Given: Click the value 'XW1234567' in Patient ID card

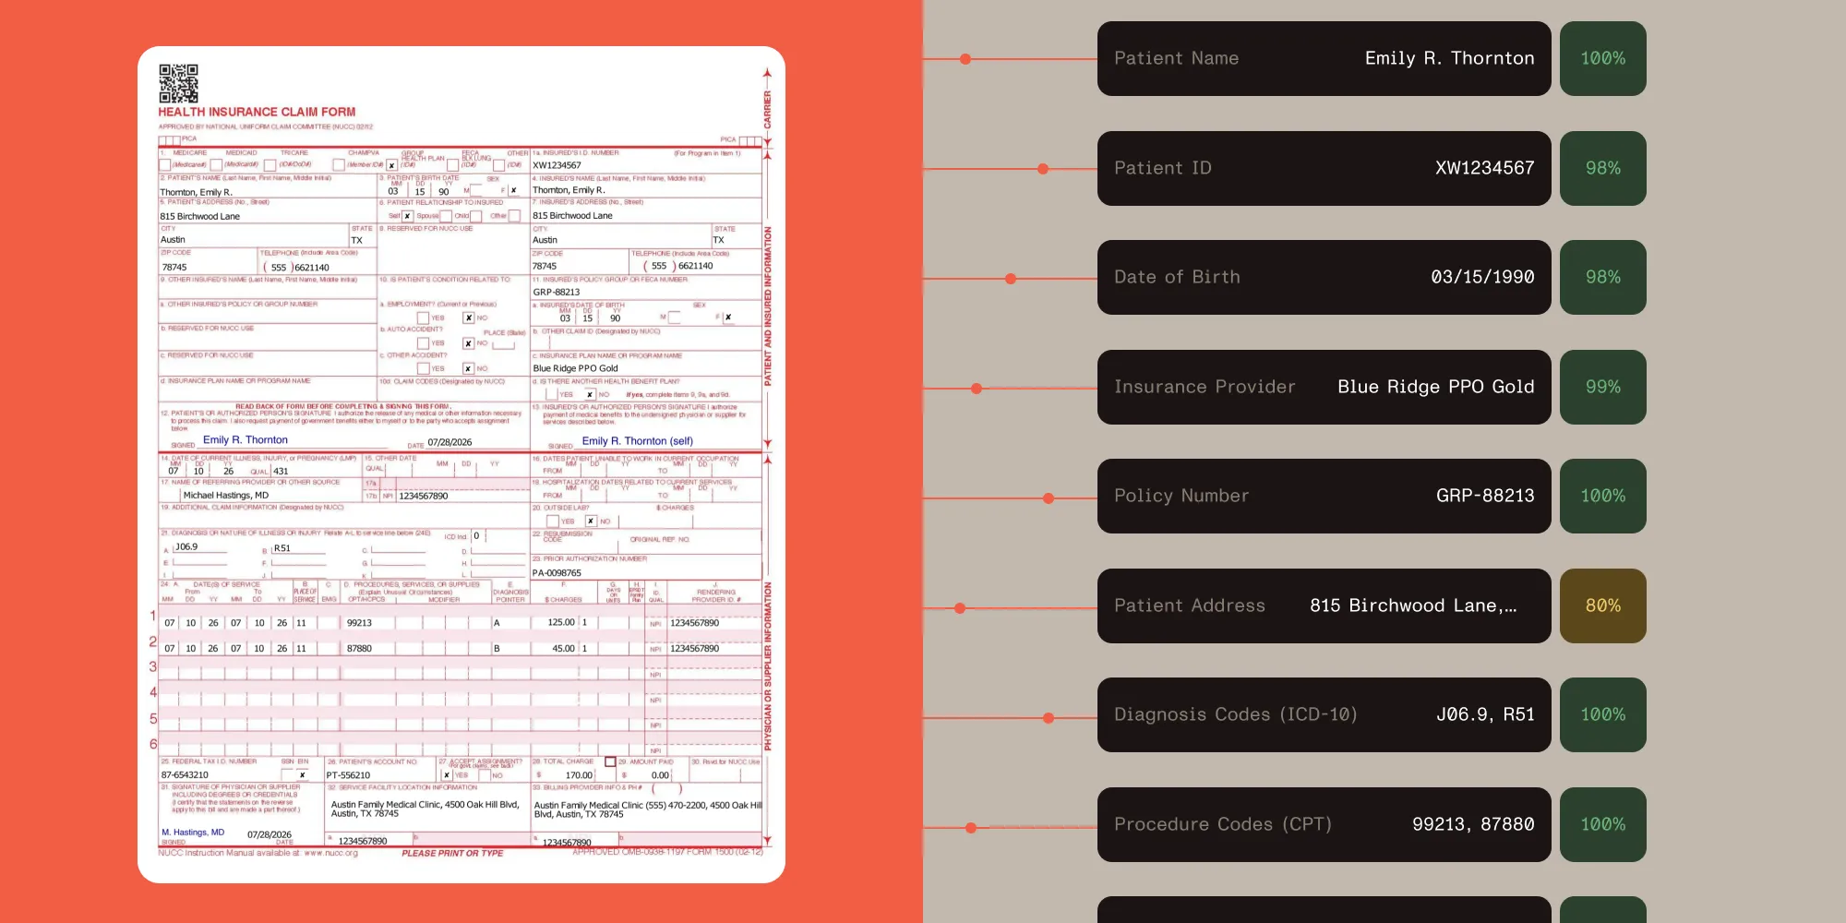Looking at the screenshot, I should [1484, 168].
